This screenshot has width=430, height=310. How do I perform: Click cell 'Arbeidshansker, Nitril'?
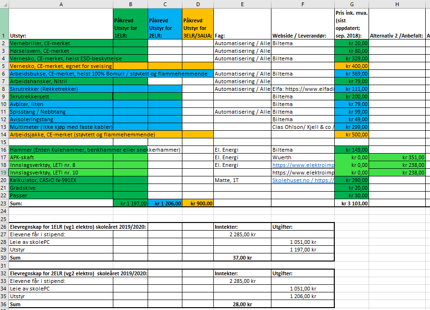(61, 81)
